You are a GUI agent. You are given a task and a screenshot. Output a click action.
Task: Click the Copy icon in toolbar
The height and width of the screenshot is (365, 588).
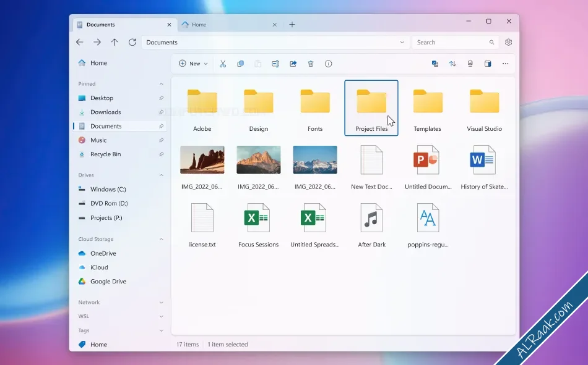pyautogui.click(x=240, y=64)
